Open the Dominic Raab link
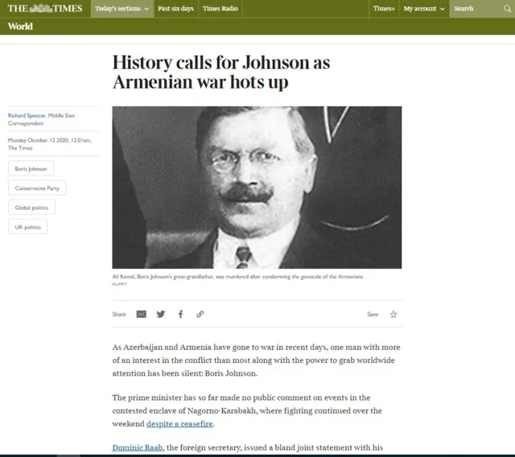The width and height of the screenshot is (515, 457). click(138, 447)
